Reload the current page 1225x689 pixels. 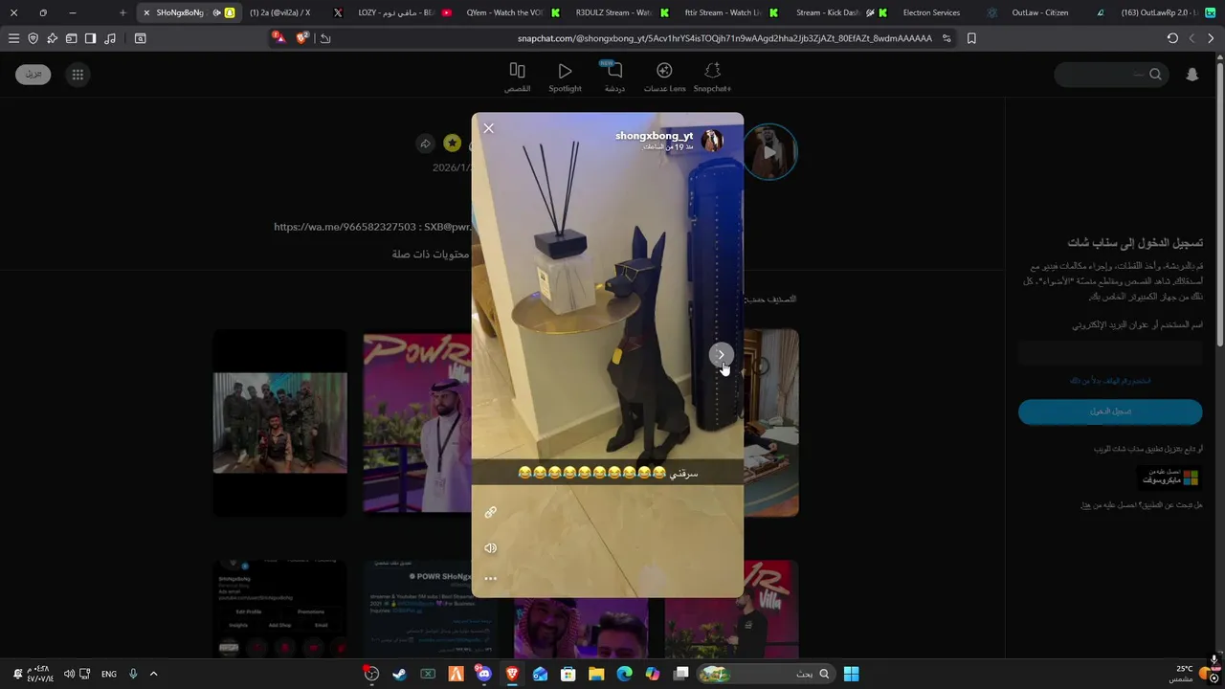[1172, 38]
